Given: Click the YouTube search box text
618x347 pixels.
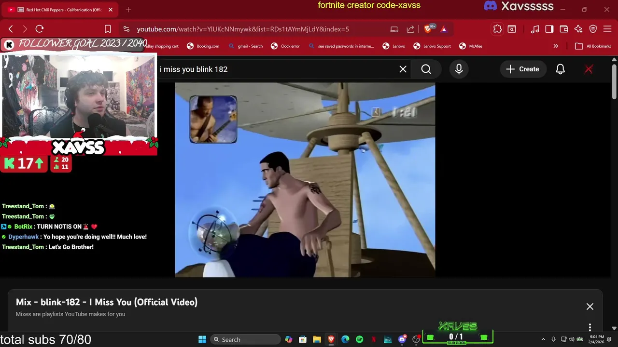Looking at the screenshot, I should point(194,69).
